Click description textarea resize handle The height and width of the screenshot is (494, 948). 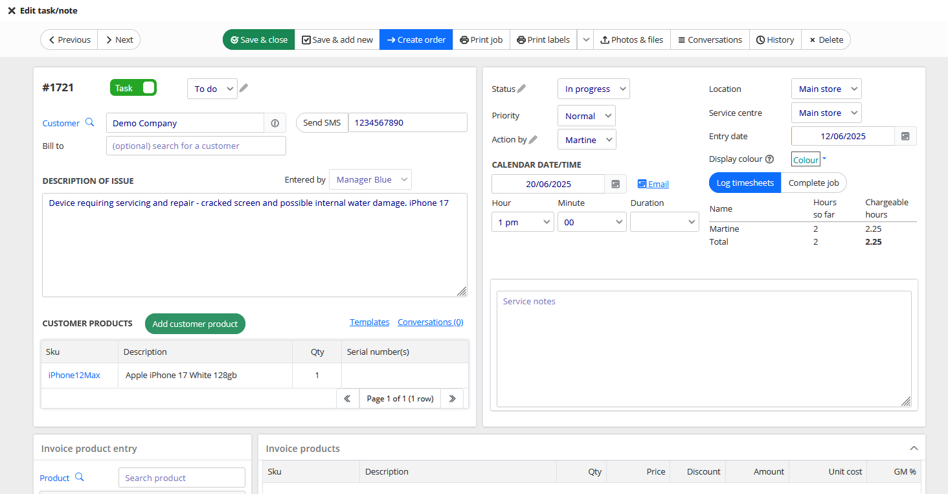(462, 291)
